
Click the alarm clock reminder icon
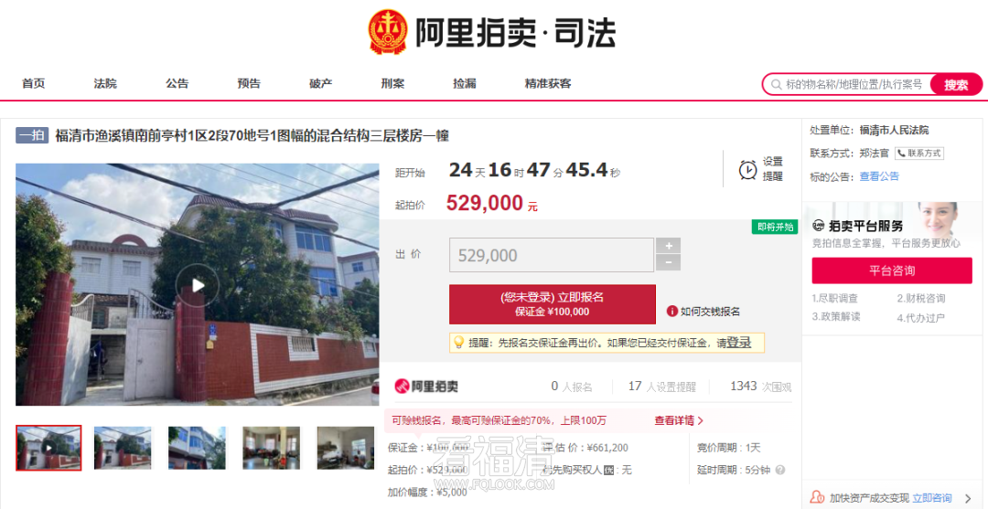click(748, 170)
